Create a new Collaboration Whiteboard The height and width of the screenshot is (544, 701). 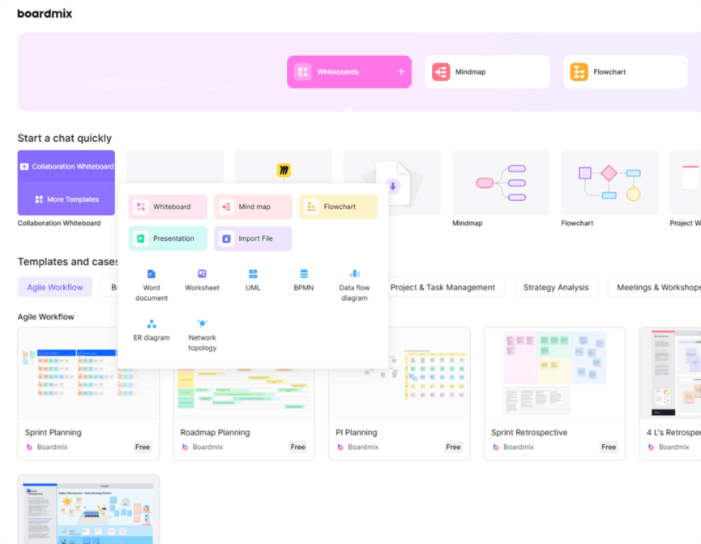pyautogui.click(x=66, y=166)
